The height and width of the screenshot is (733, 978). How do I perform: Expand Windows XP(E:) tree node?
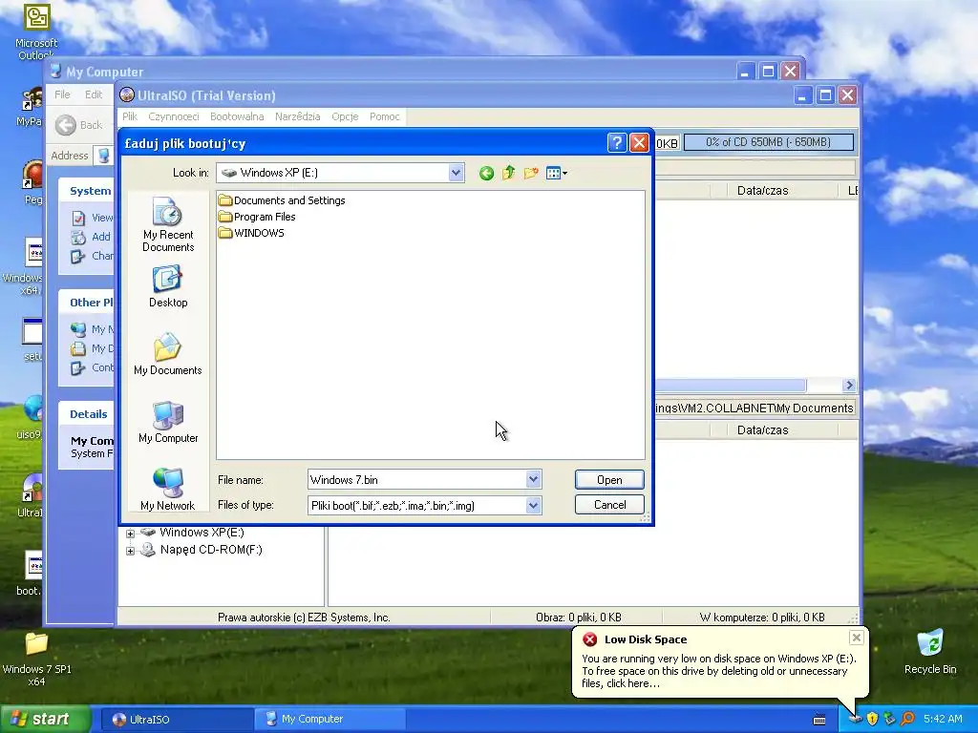[130, 533]
